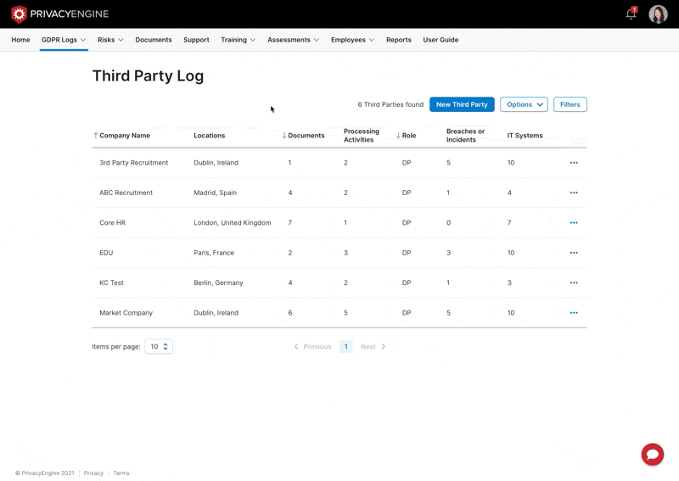Open actions menu for Market Company
The height and width of the screenshot is (481, 679).
coord(574,312)
